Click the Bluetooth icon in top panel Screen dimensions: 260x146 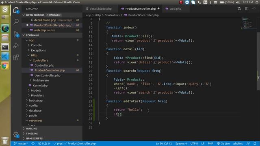pyautogui.click(x=210, y=2)
